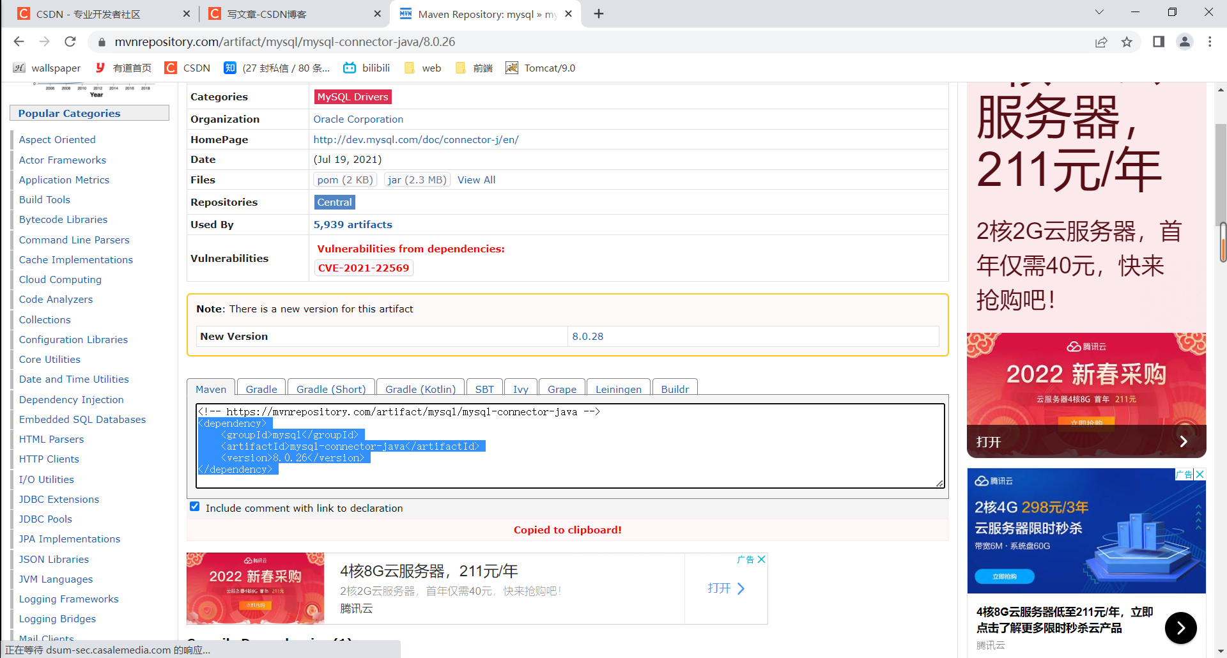Go back to the previous page
This screenshot has height=658, width=1227.
coord(19,42)
